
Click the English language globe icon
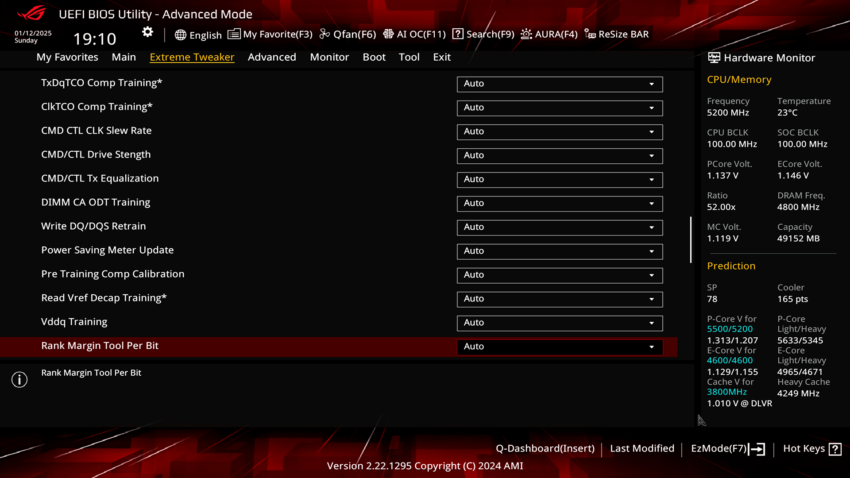coord(180,35)
